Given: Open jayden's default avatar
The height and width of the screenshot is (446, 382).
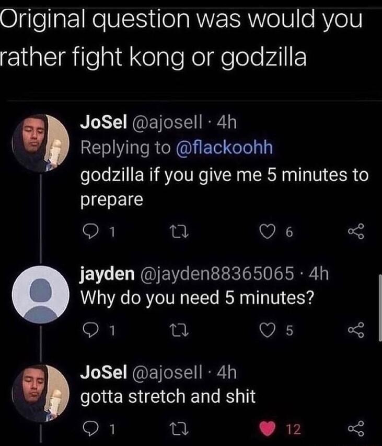Looking at the screenshot, I should pos(40,294).
